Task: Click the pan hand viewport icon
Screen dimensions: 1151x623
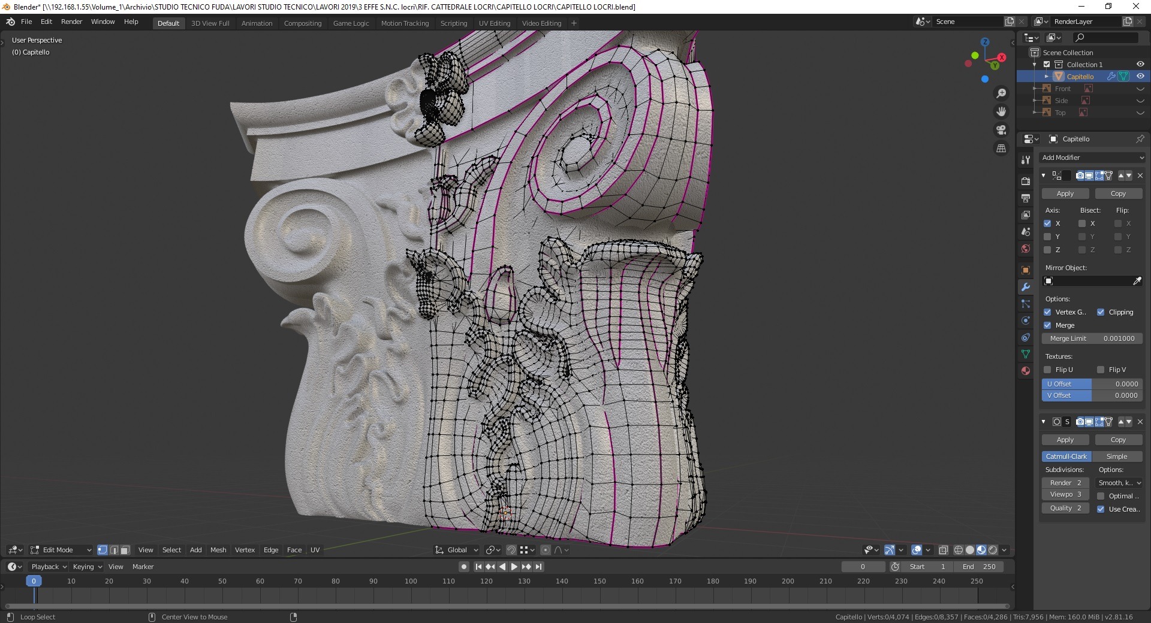Action: [x=1001, y=111]
